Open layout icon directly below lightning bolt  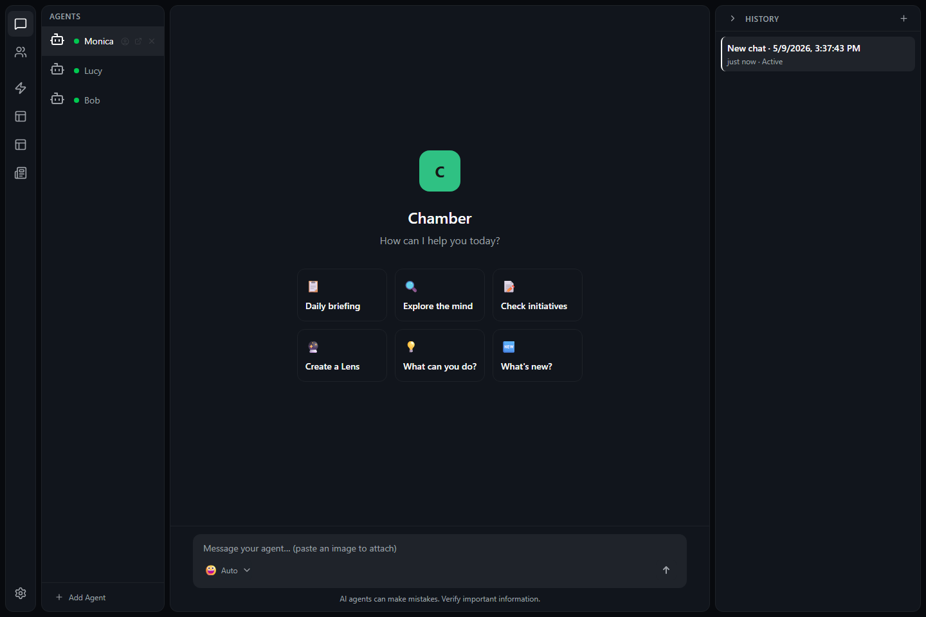tap(21, 116)
